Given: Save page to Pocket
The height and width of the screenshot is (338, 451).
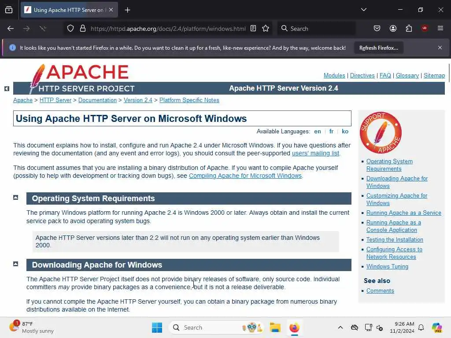Looking at the screenshot, I should [377, 28].
